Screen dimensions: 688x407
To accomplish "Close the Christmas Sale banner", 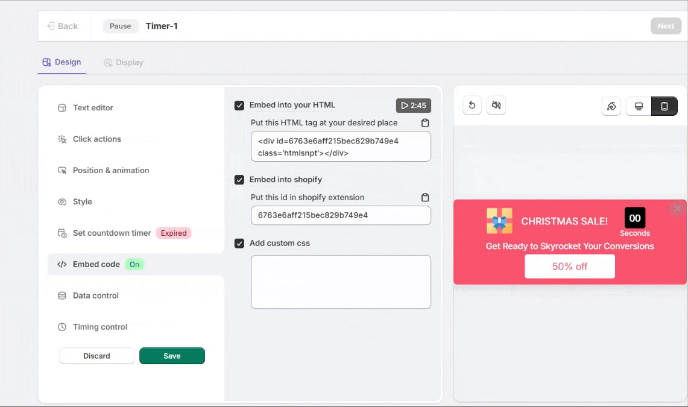I will (678, 209).
